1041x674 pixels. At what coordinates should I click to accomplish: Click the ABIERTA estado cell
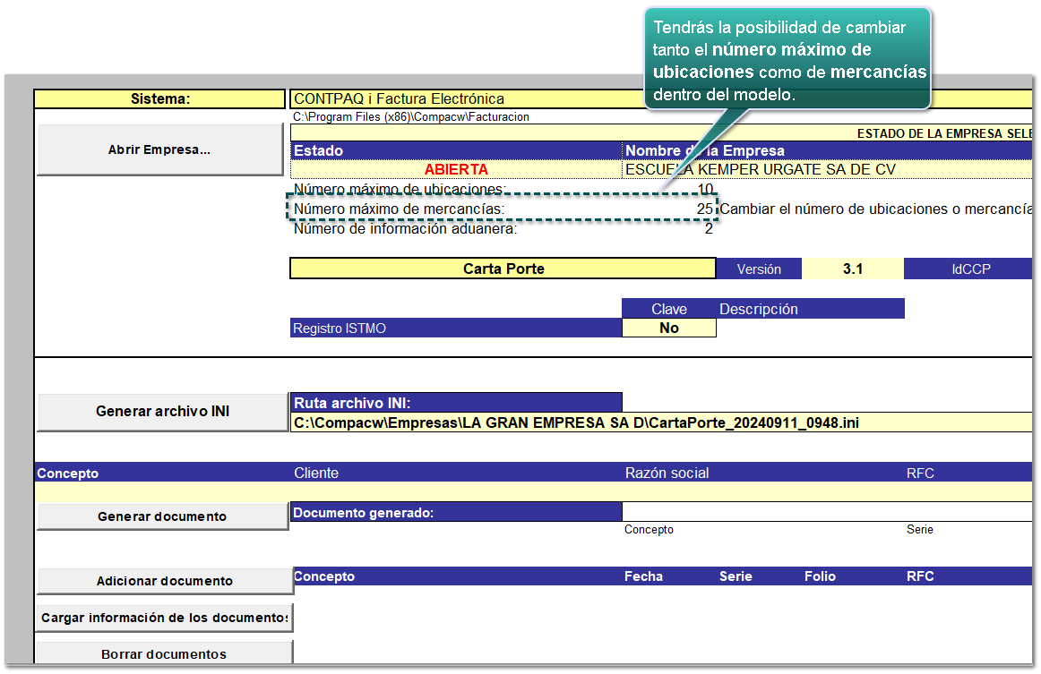coord(456,169)
